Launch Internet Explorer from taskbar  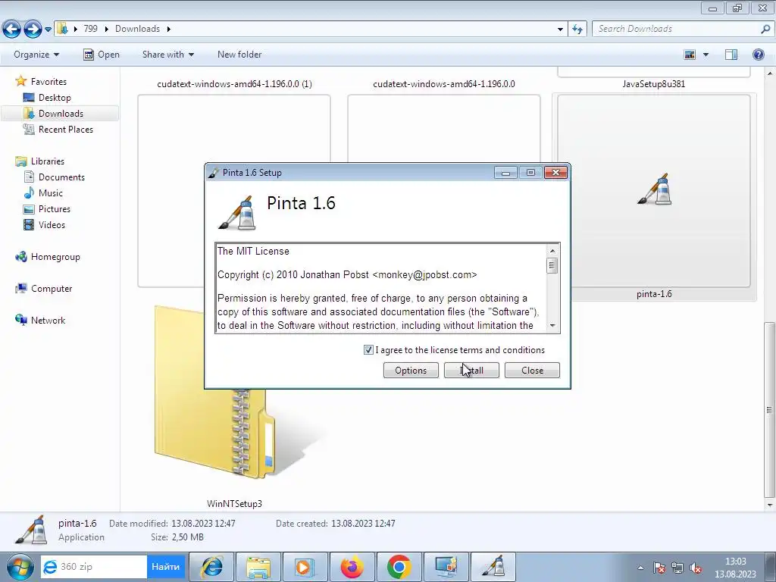click(212, 567)
